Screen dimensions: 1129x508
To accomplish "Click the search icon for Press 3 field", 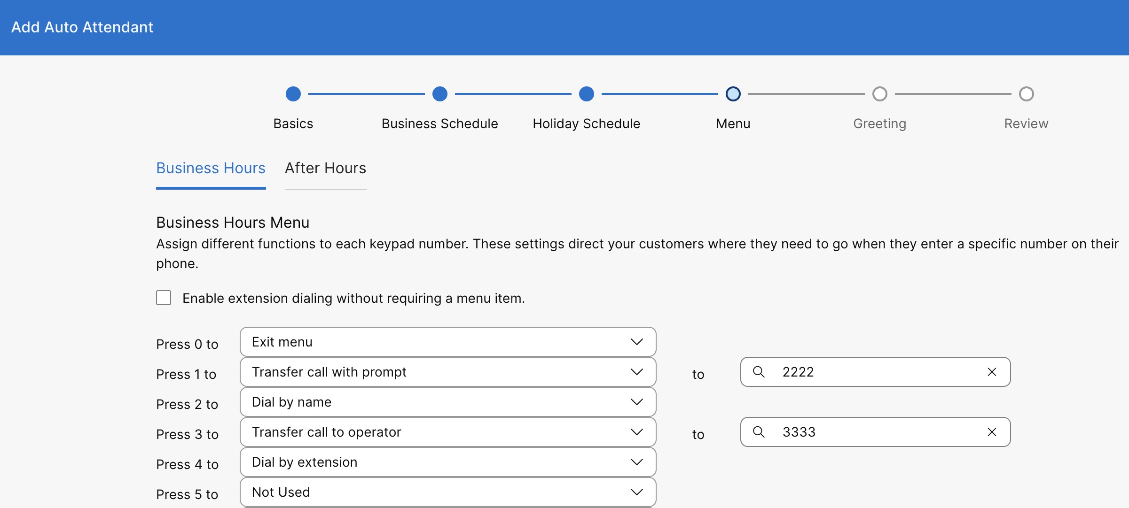I will 759,432.
